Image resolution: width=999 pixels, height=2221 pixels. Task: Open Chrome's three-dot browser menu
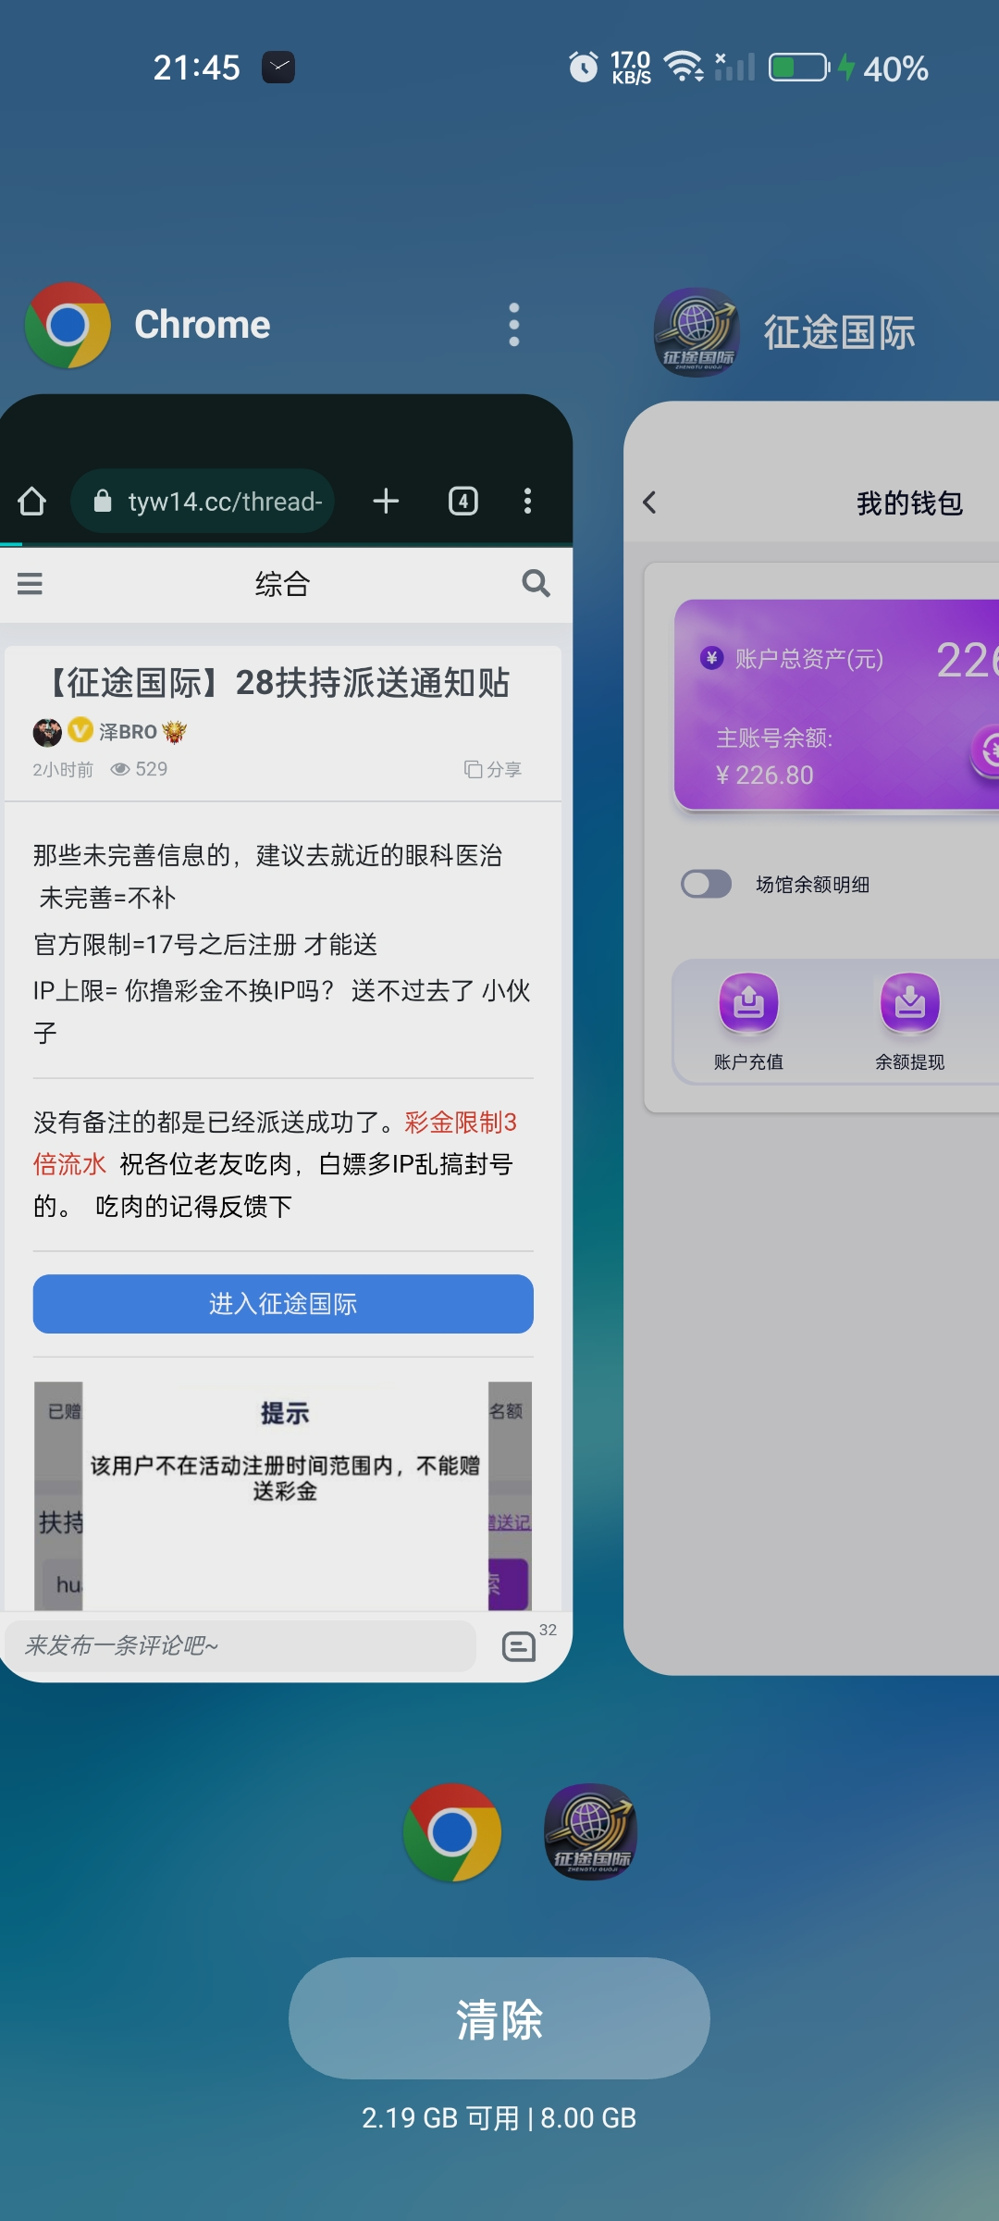tap(528, 502)
